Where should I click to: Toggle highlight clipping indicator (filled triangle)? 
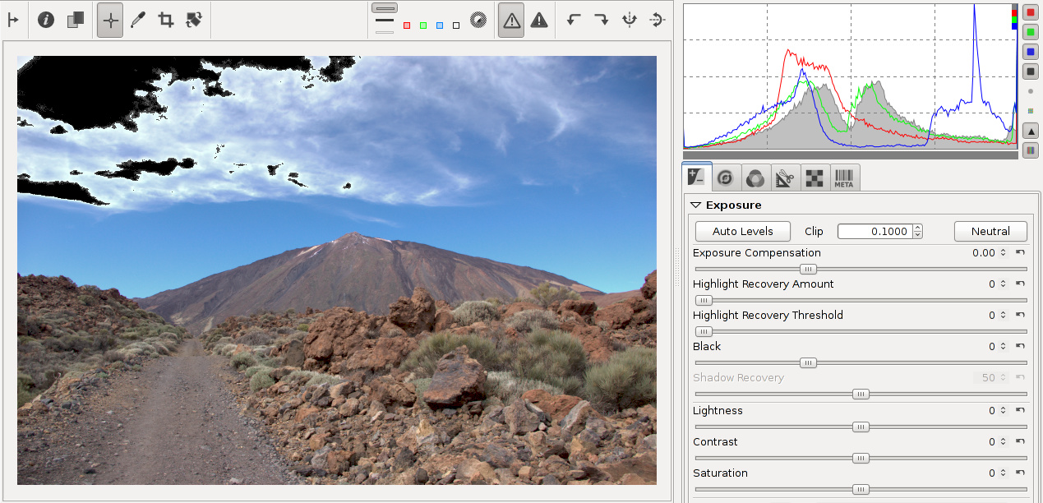(539, 21)
